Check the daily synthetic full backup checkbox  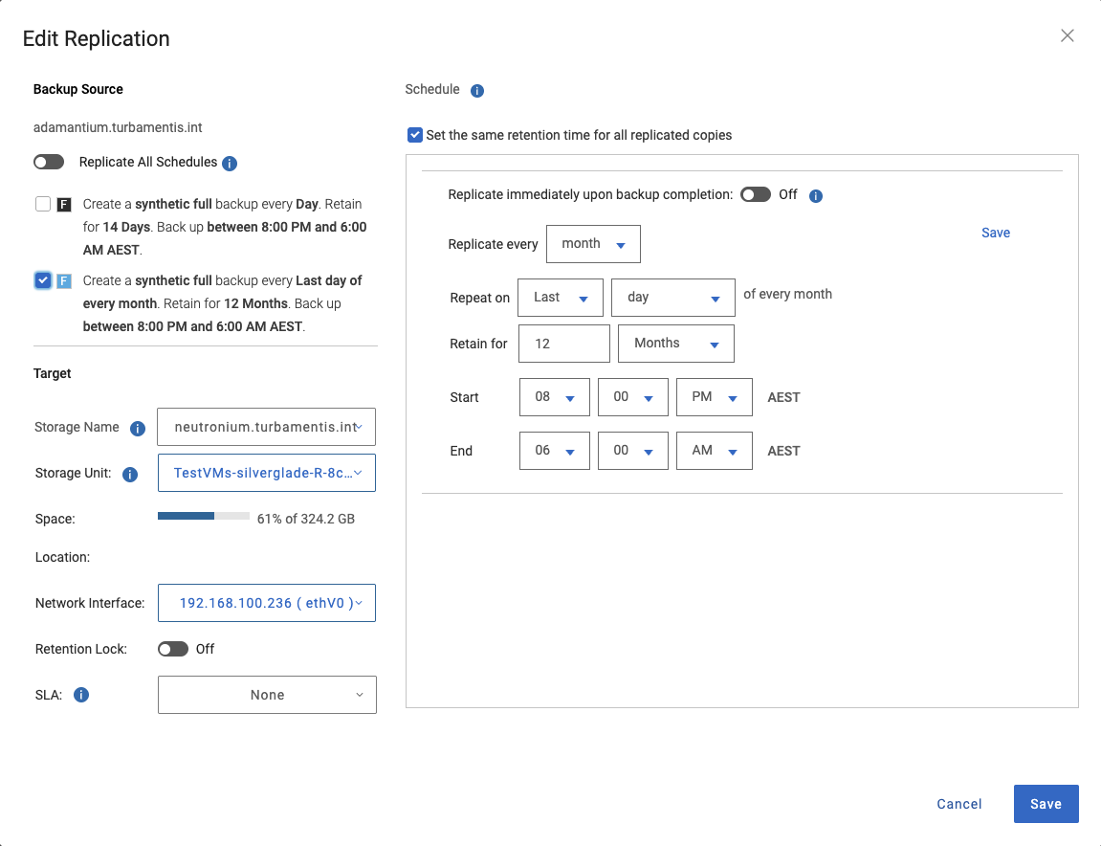(x=43, y=204)
